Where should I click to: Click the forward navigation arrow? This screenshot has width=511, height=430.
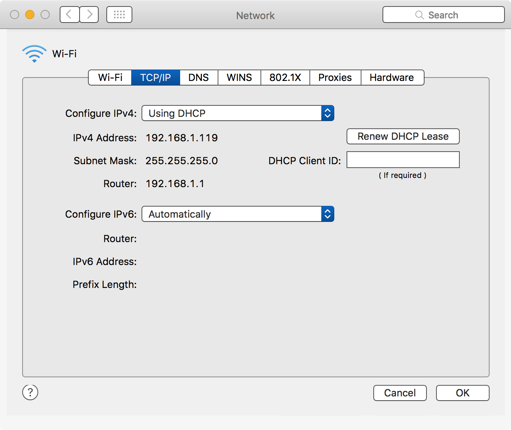pos(90,15)
